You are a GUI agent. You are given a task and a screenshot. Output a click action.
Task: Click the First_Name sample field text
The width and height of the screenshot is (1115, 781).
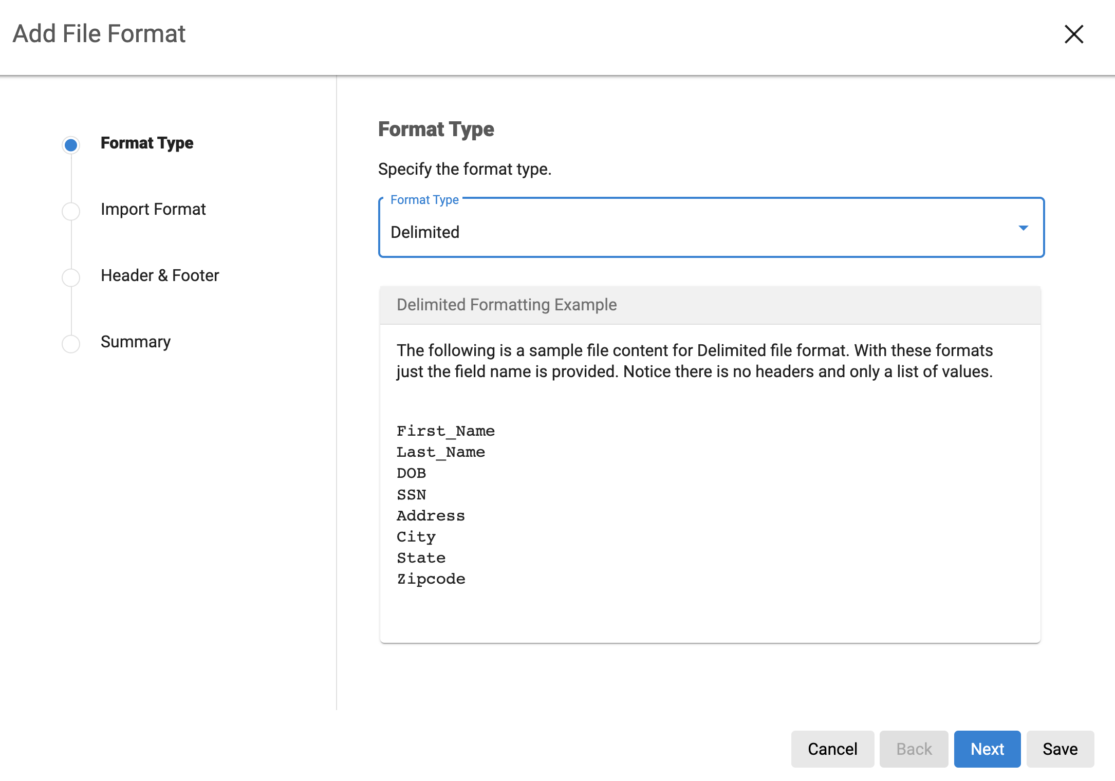point(445,431)
